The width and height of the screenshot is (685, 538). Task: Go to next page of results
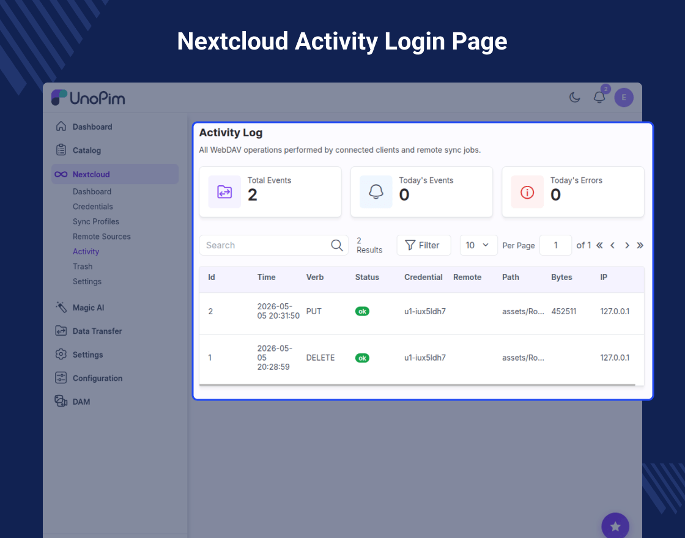(627, 245)
